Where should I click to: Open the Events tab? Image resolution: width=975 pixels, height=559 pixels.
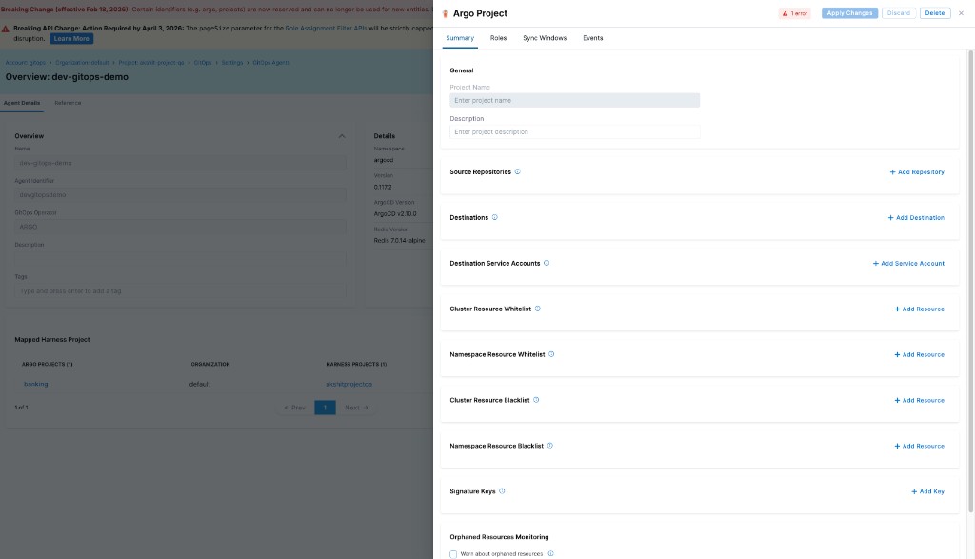[x=592, y=38]
